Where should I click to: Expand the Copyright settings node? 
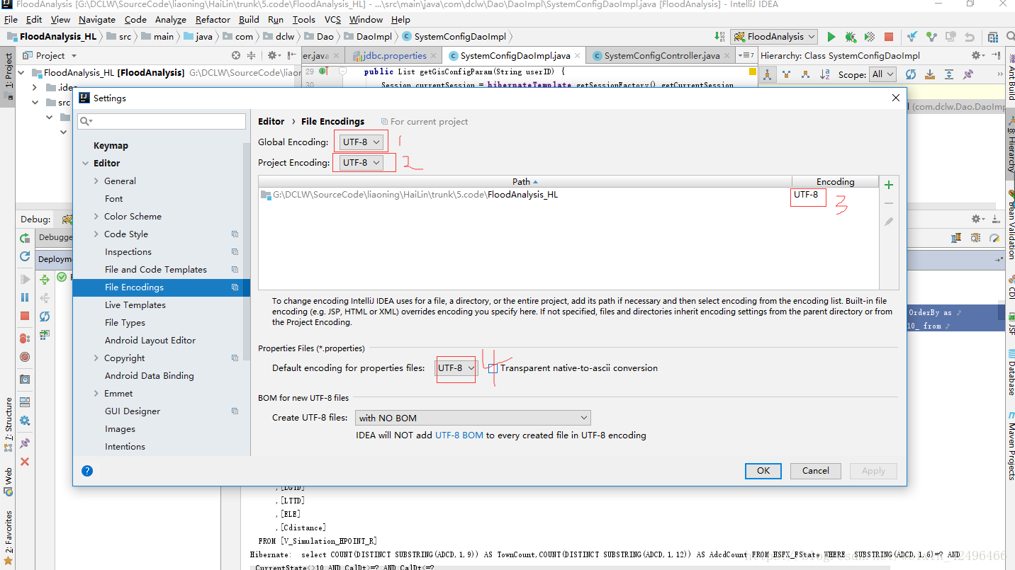pos(96,358)
